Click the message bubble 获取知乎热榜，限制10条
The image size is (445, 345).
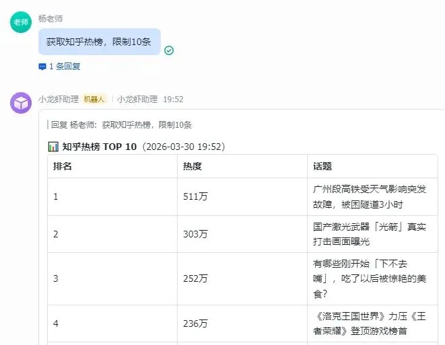point(100,42)
